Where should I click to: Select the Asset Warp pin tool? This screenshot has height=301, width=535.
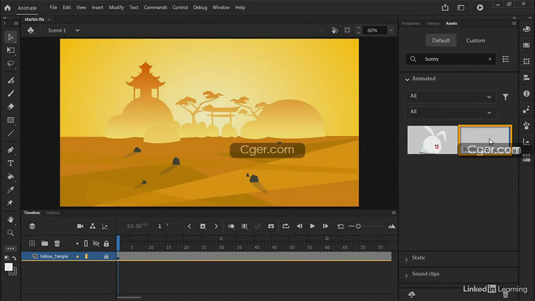[x=10, y=203]
